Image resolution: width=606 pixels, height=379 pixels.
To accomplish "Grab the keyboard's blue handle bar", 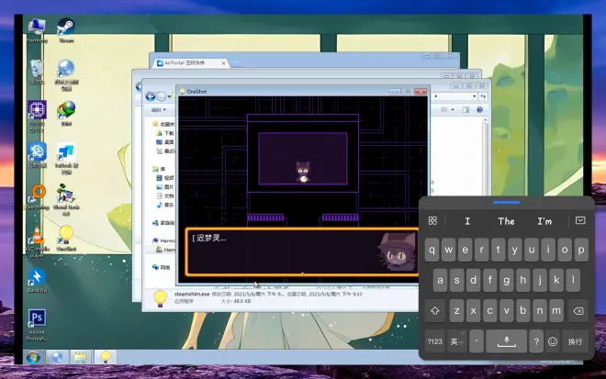I will click(506, 202).
